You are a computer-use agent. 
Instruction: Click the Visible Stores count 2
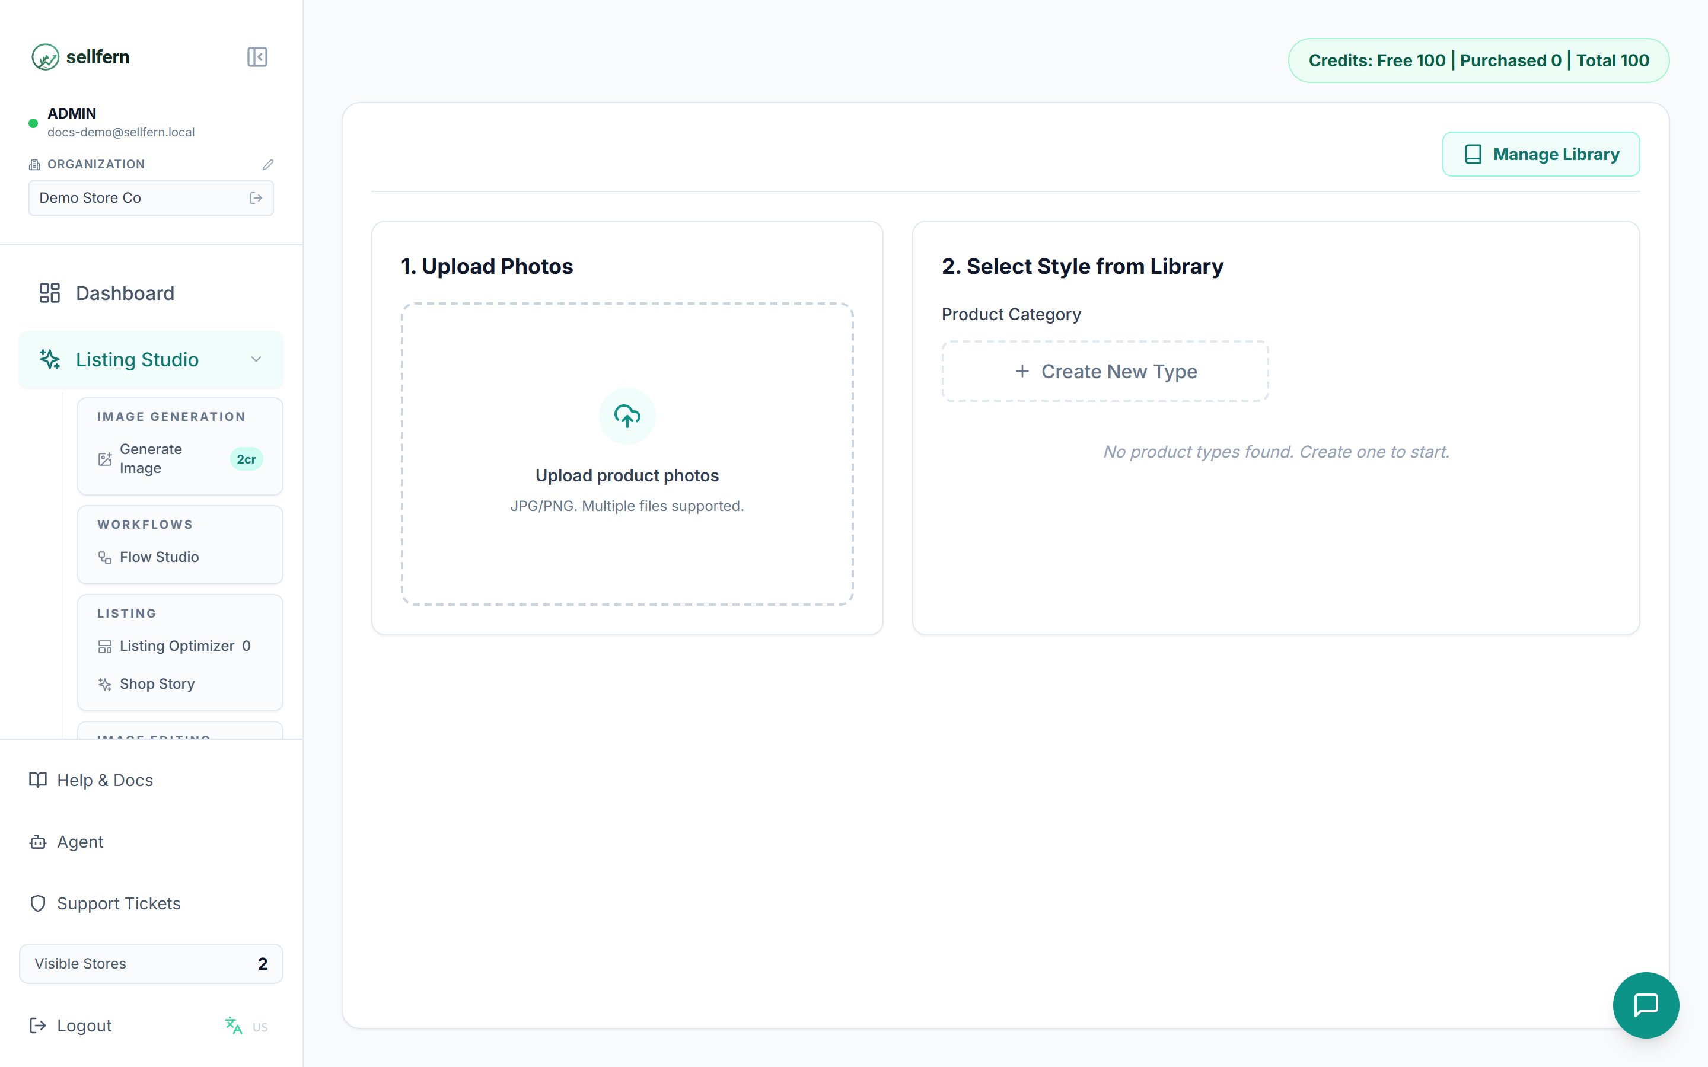[263, 964]
